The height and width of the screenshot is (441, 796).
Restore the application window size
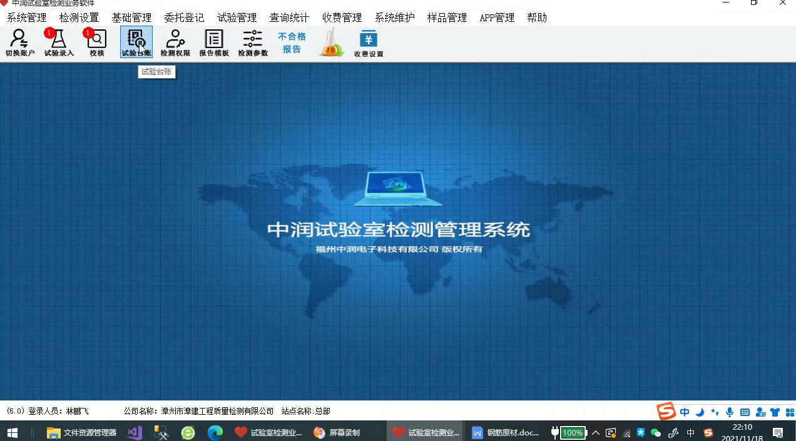(754, 3)
